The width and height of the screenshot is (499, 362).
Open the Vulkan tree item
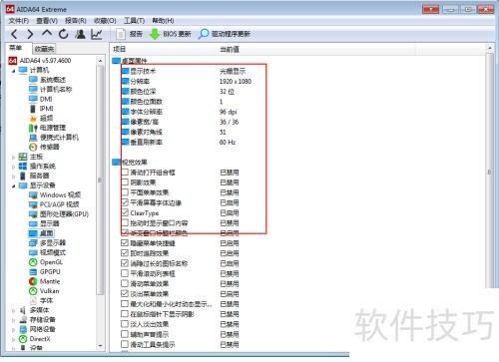(44, 291)
